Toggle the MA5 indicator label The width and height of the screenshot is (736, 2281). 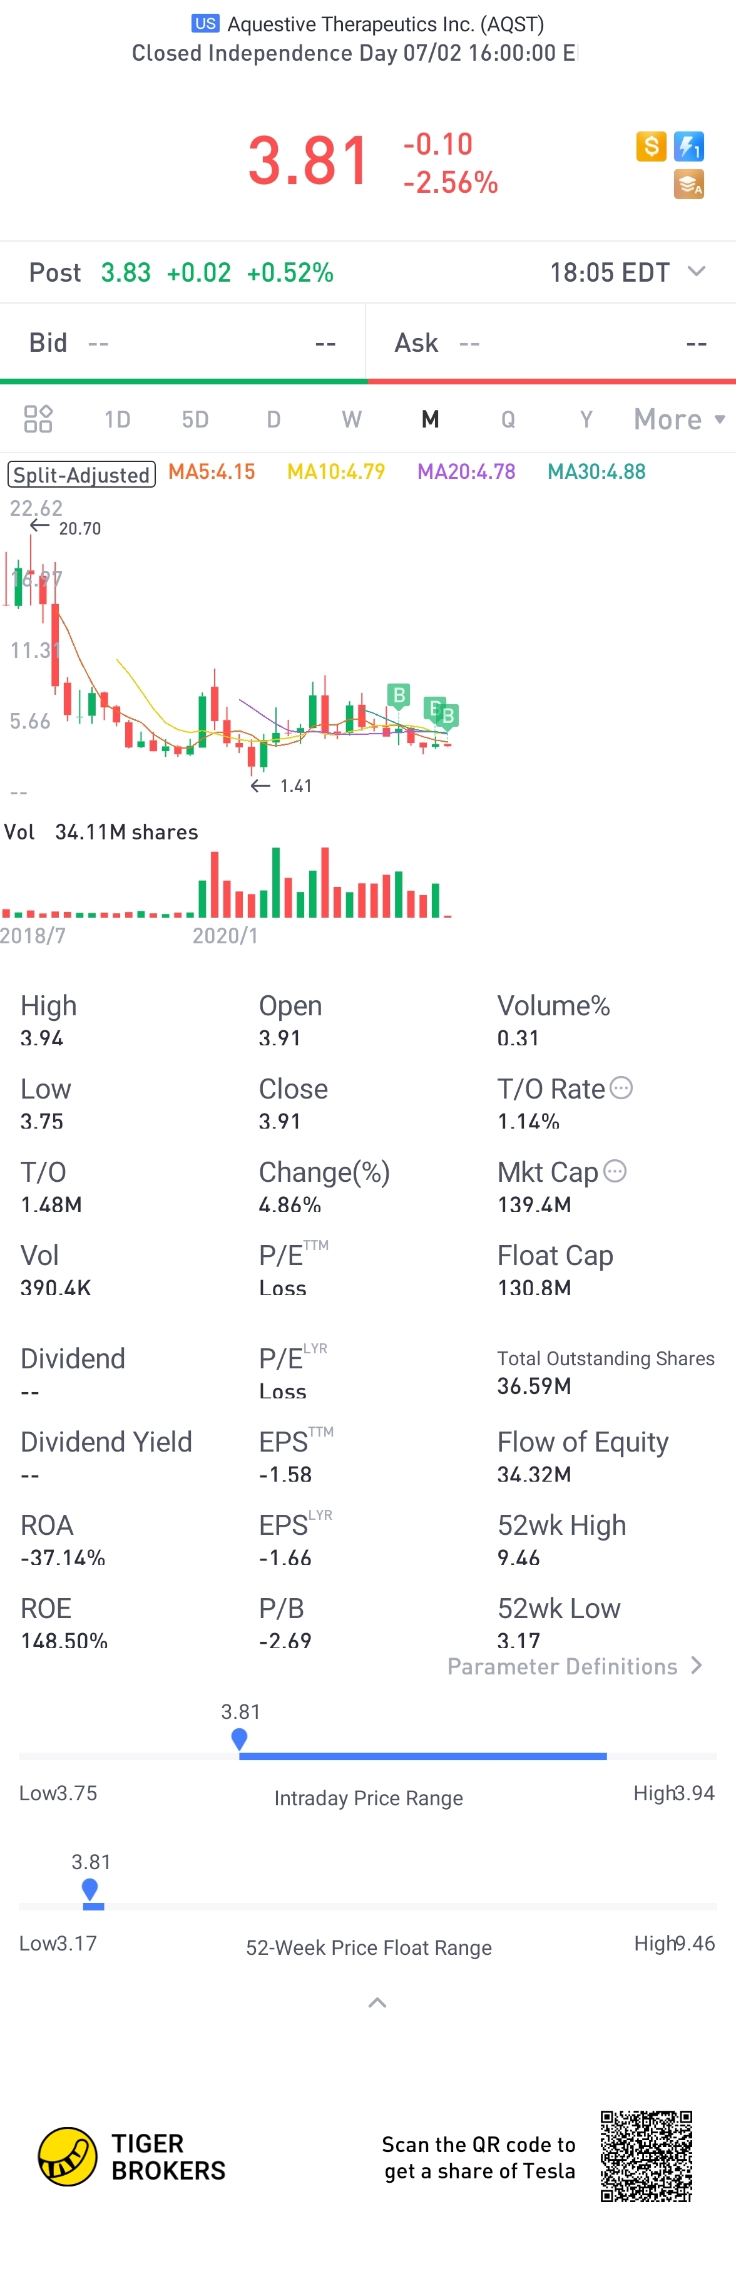tap(212, 472)
